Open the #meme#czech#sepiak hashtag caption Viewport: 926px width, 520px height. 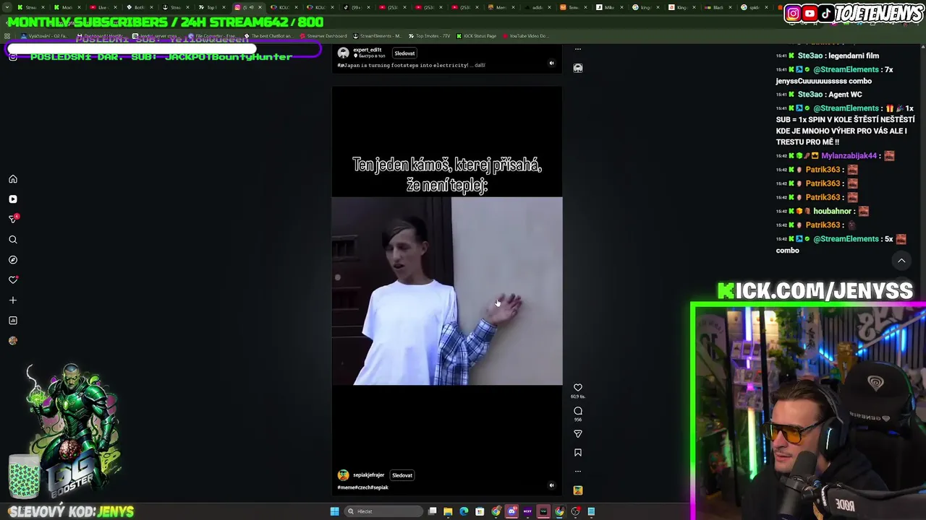[x=363, y=487]
